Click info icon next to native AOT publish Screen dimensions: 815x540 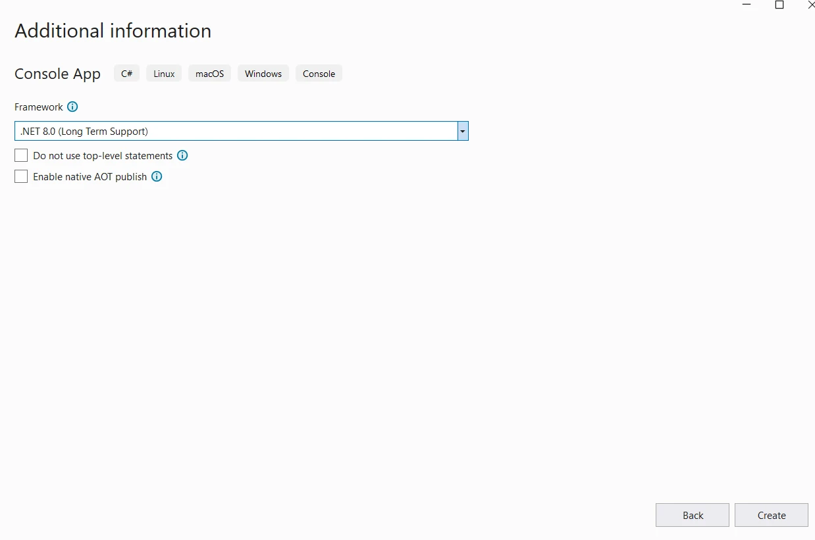pyautogui.click(x=157, y=176)
